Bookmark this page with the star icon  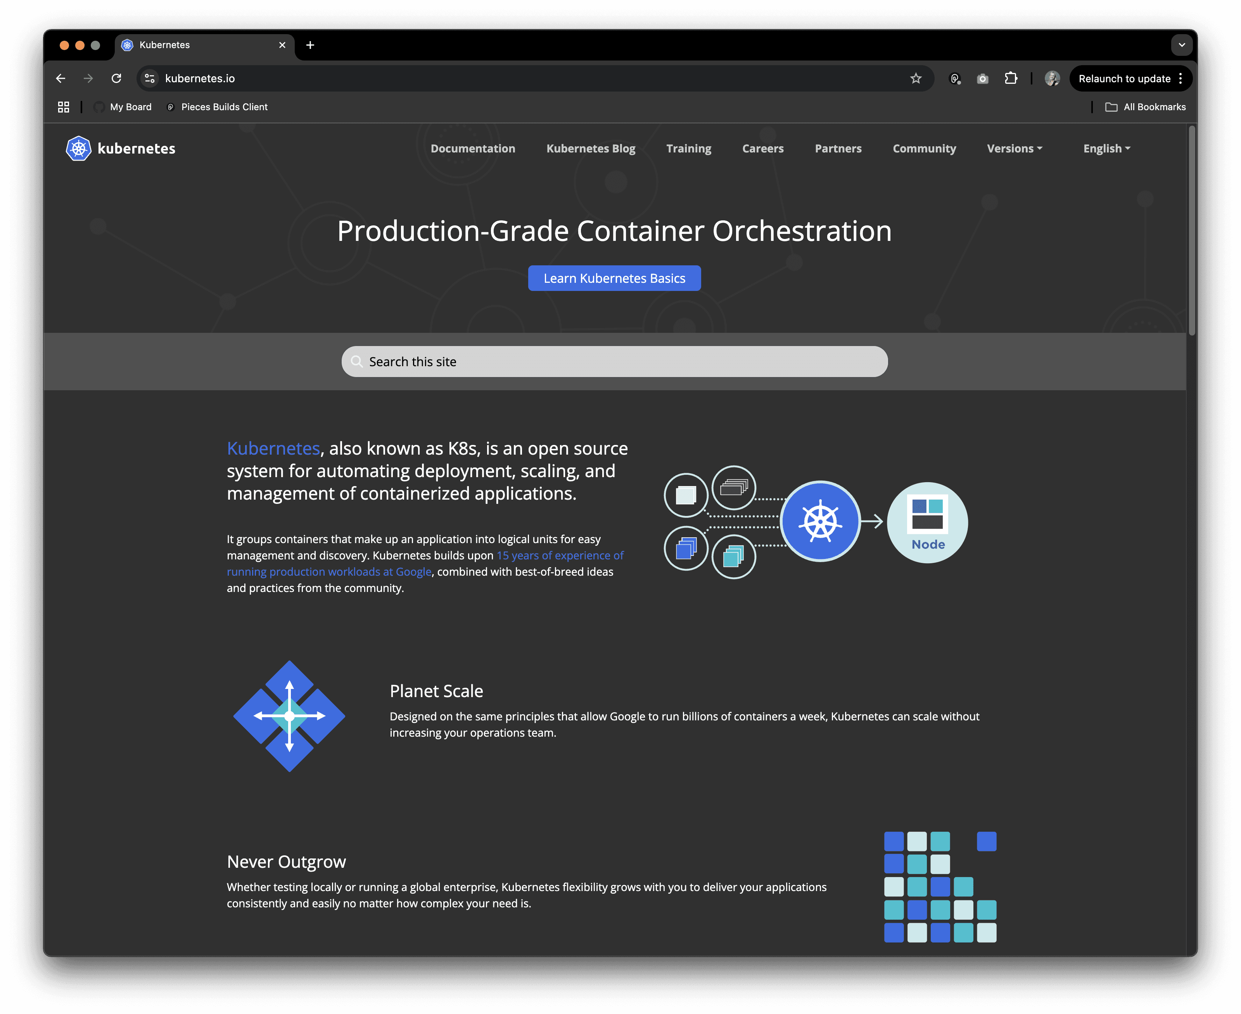click(x=915, y=78)
